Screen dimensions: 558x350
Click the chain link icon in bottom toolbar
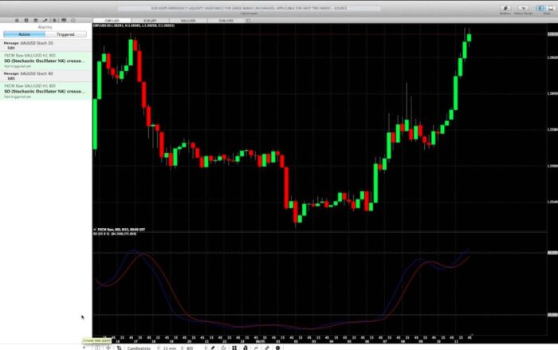point(267,348)
